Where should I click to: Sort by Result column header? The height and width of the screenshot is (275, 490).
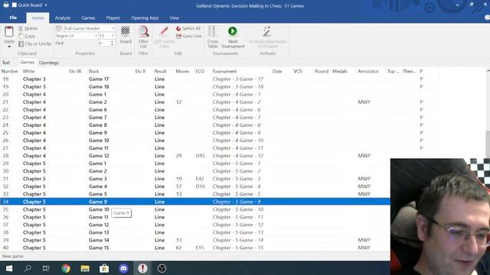160,71
